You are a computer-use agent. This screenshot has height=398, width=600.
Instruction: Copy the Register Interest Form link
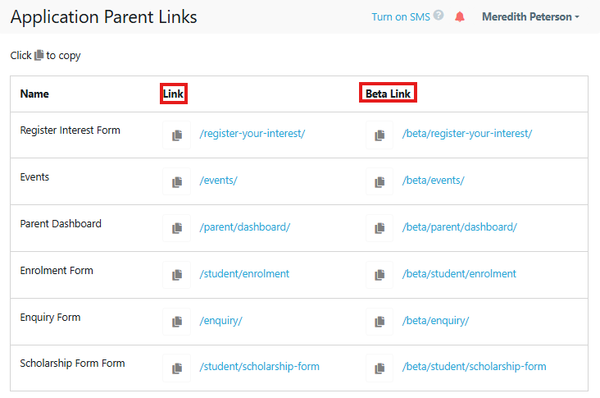pos(176,135)
